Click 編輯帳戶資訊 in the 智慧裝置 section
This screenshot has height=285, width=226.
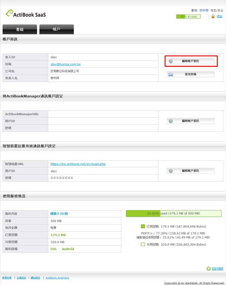(190, 171)
